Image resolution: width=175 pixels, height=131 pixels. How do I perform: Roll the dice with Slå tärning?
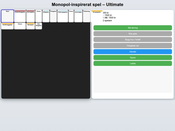pos(133,28)
